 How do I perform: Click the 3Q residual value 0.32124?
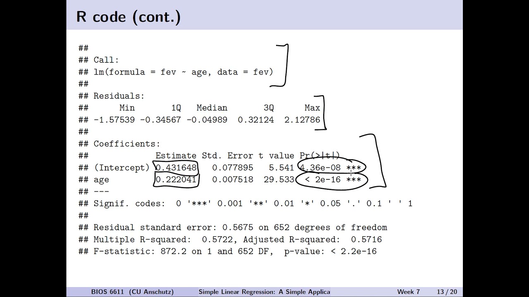click(x=256, y=120)
